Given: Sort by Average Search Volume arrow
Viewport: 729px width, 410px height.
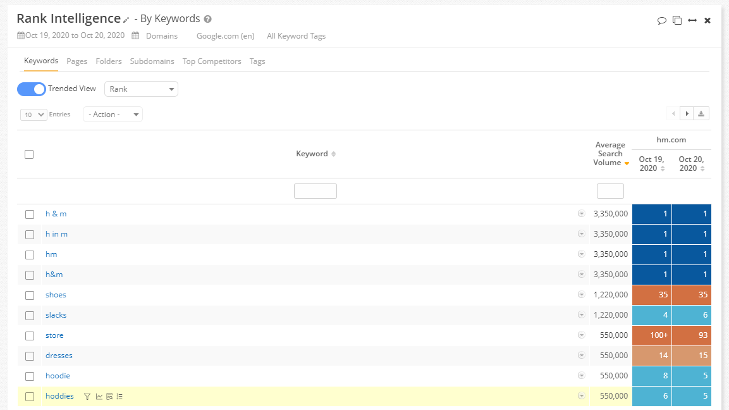Looking at the screenshot, I should click(x=627, y=163).
